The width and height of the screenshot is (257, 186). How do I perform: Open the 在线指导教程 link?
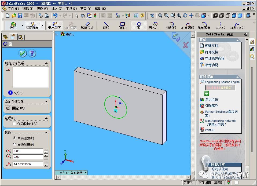215,59
